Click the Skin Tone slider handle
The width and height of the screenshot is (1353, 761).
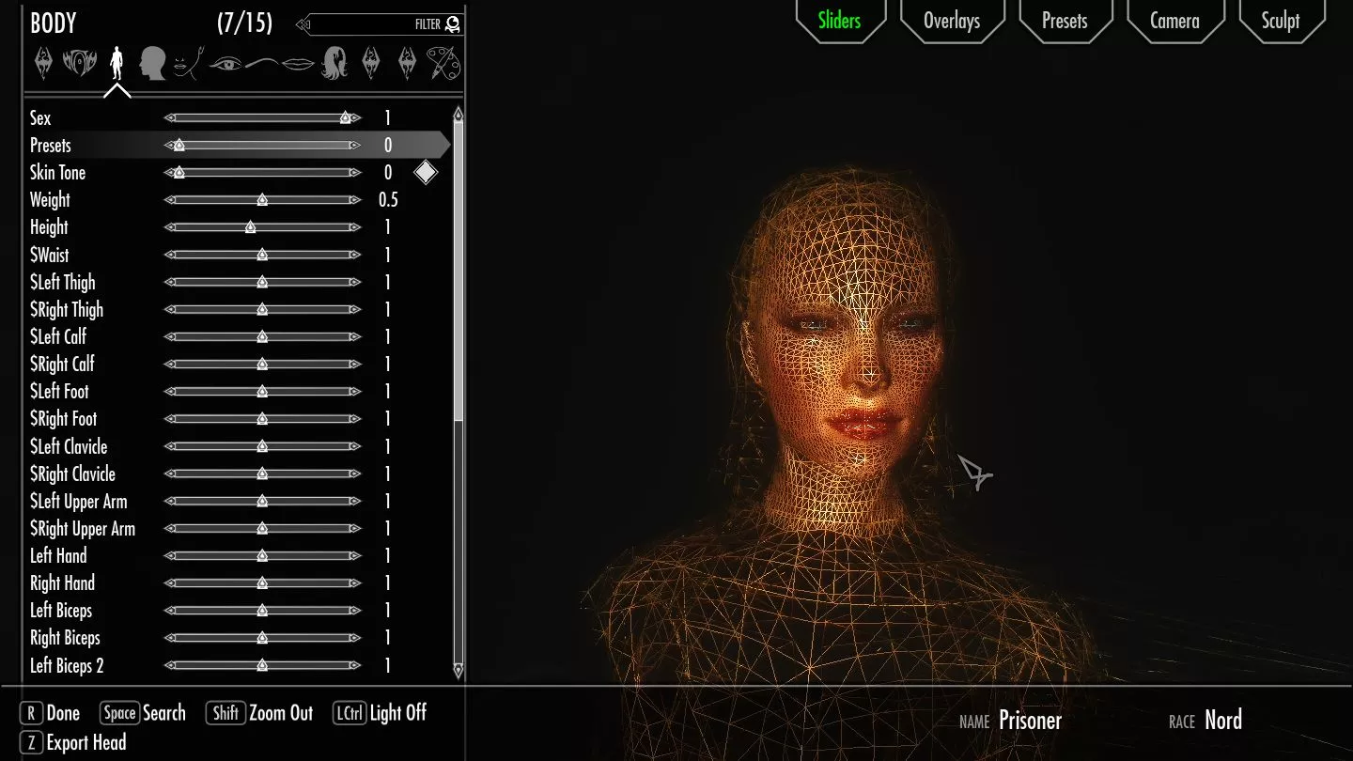(x=179, y=173)
